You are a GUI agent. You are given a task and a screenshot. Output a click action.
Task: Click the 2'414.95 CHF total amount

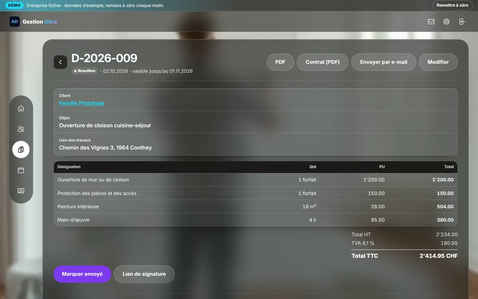tap(438, 256)
